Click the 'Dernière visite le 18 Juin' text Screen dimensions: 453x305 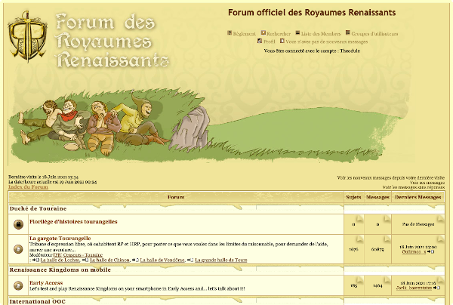pyautogui.click(x=43, y=177)
